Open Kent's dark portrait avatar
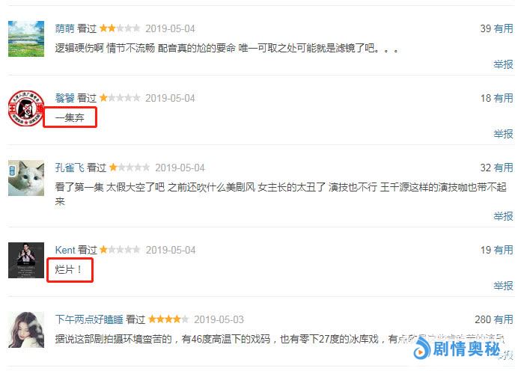 [x=26, y=260]
